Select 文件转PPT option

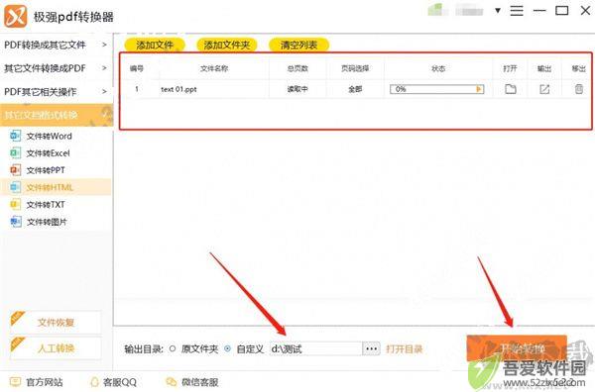tap(46, 170)
